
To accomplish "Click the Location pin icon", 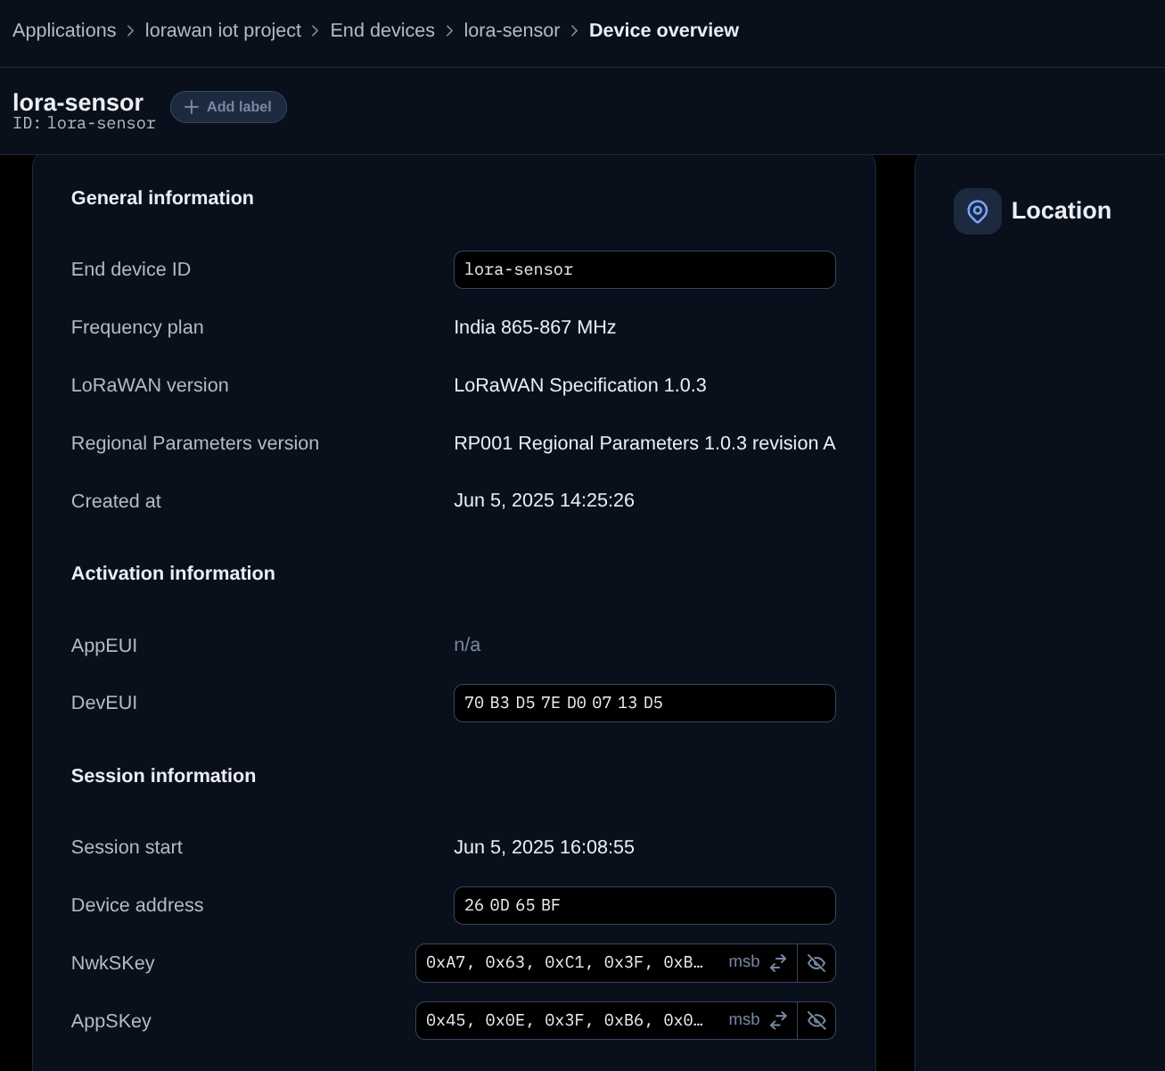I will [x=978, y=211].
